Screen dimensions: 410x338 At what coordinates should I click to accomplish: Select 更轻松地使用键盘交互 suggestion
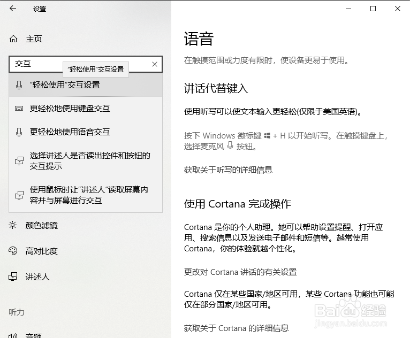pyautogui.click(x=86, y=109)
